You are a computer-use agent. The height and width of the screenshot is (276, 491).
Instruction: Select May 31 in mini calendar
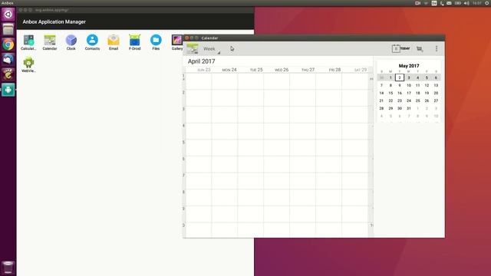tap(409, 108)
